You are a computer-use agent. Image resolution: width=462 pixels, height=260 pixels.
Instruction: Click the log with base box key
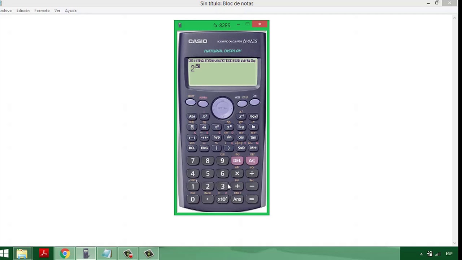click(x=253, y=116)
